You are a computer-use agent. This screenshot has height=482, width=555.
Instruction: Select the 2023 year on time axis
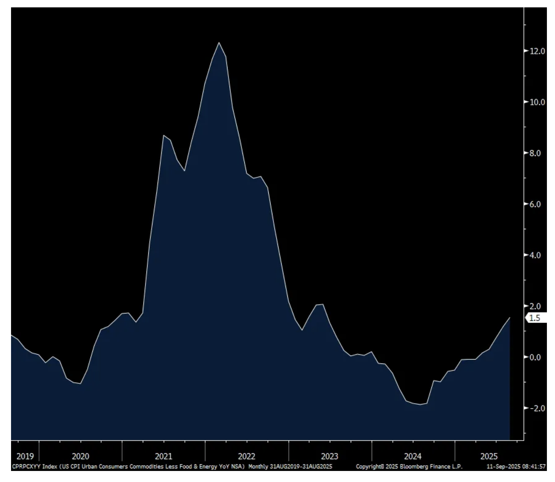tap(329, 456)
